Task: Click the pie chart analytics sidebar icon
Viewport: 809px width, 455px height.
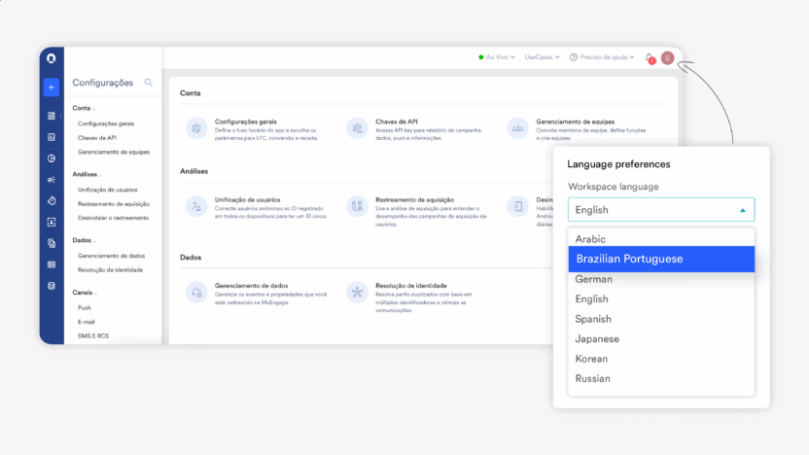Action: click(51, 157)
